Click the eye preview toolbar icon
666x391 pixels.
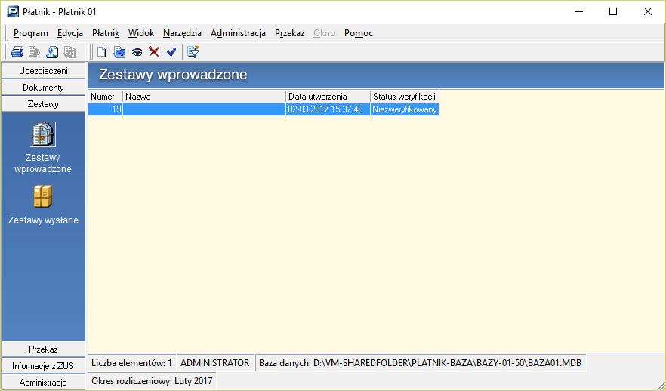[x=137, y=52]
